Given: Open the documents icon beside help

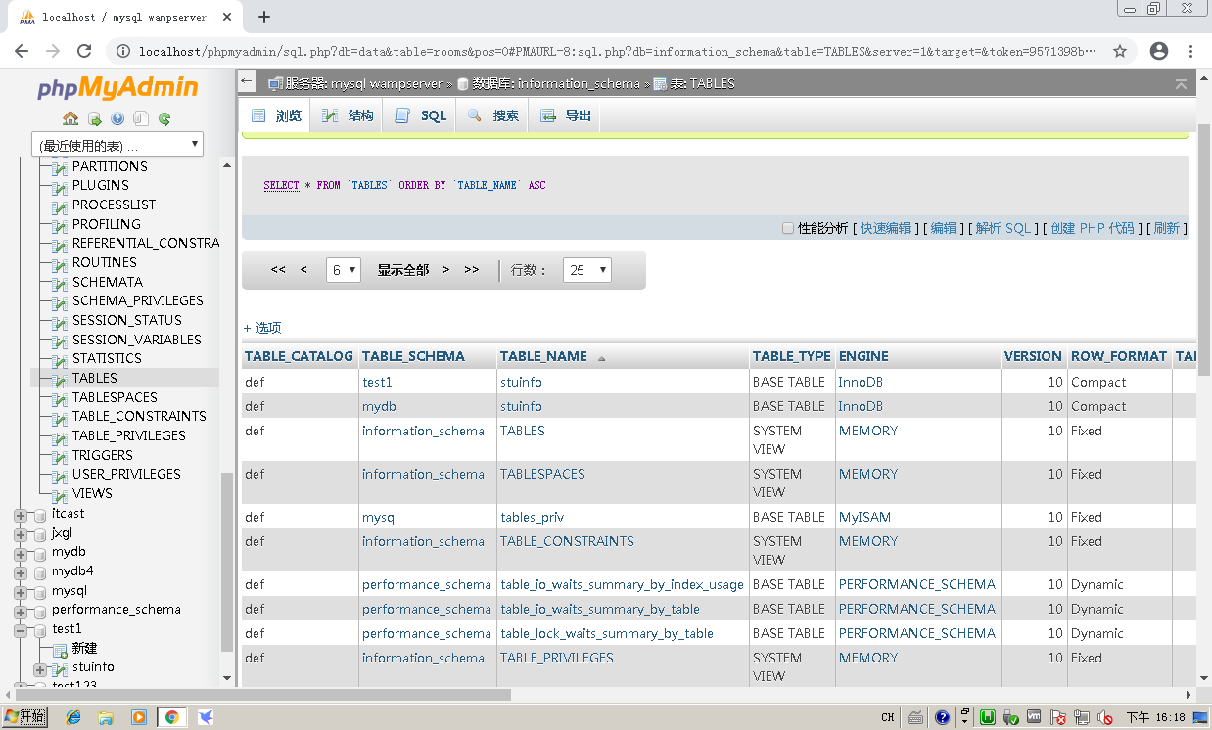Looking at the screenshot, I should (141, 118).
